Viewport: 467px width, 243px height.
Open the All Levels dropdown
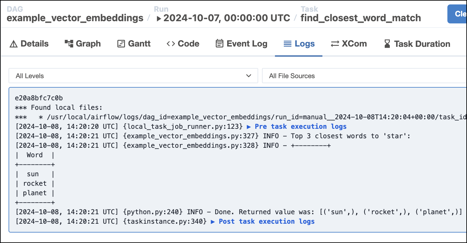tap(133, 76)
